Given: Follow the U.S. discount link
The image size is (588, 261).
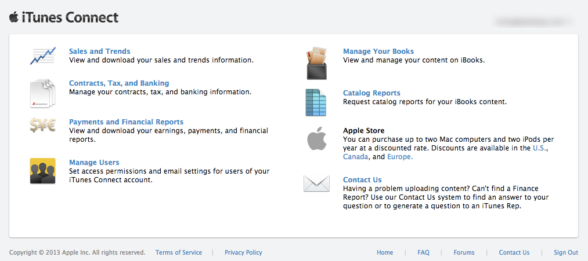Looking at the screenshot, I should [540, 148].
